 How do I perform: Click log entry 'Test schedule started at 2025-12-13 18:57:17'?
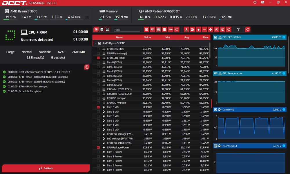[44, 72]
